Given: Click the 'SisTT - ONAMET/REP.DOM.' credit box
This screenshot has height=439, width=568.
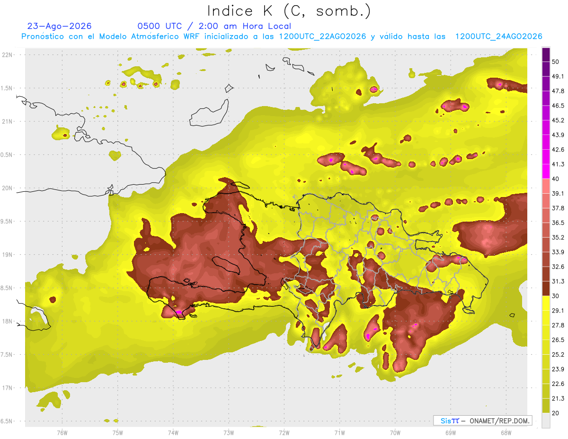Looking at the screenshot, I should (482, 421).
